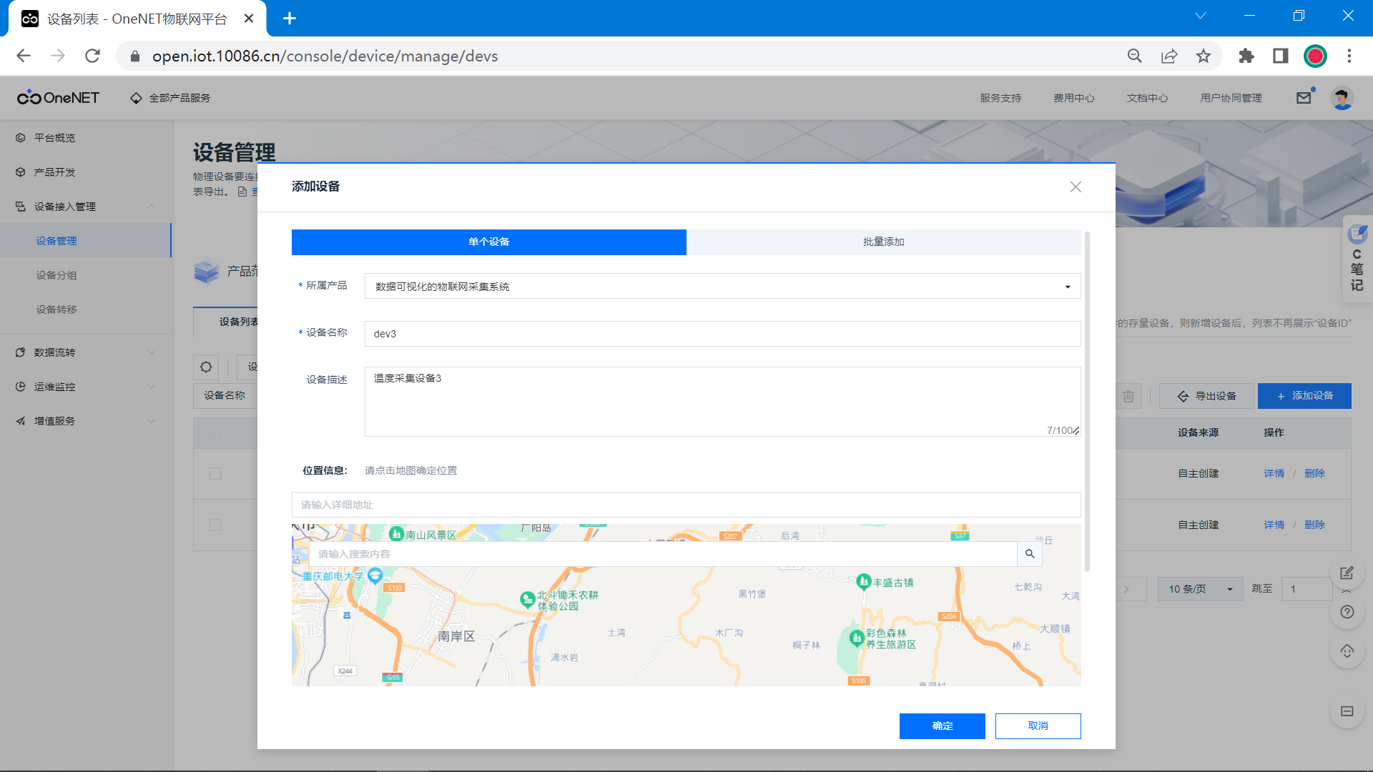
Task: Open the 10 条/页 page size dropdown
Action: point(1200,589)
